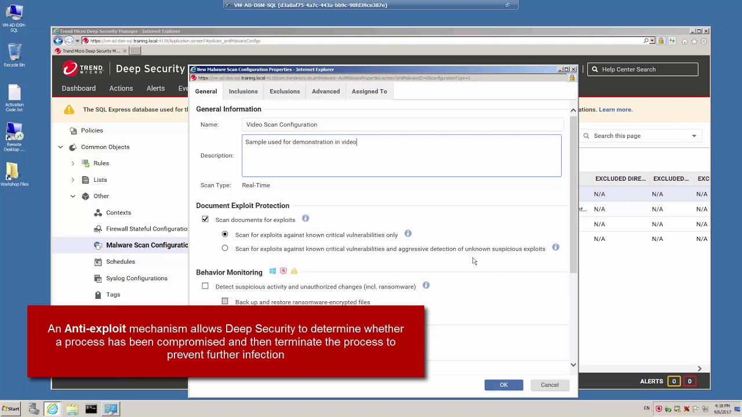742x417 pixels.
Task: Click the dialog scroll down arrow
Action: (x=573, y=365)
